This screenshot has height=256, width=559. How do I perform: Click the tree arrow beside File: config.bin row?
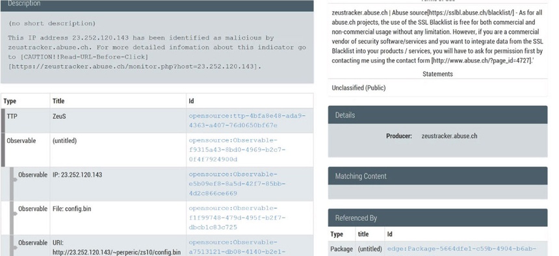pyautogui.click(x=14, y=214)
